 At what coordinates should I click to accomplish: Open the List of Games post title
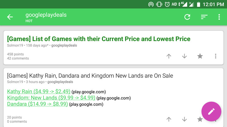pos(99,39)
